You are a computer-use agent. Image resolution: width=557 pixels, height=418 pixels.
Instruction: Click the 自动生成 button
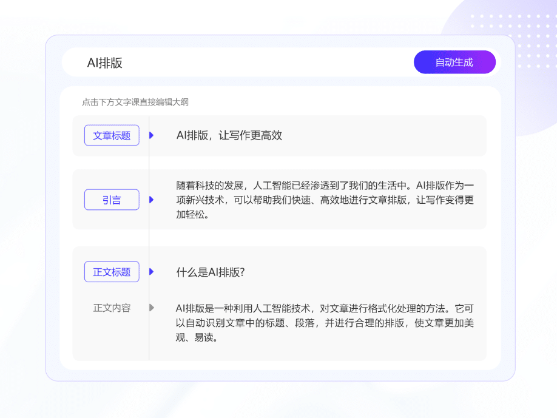click(454, 62)
